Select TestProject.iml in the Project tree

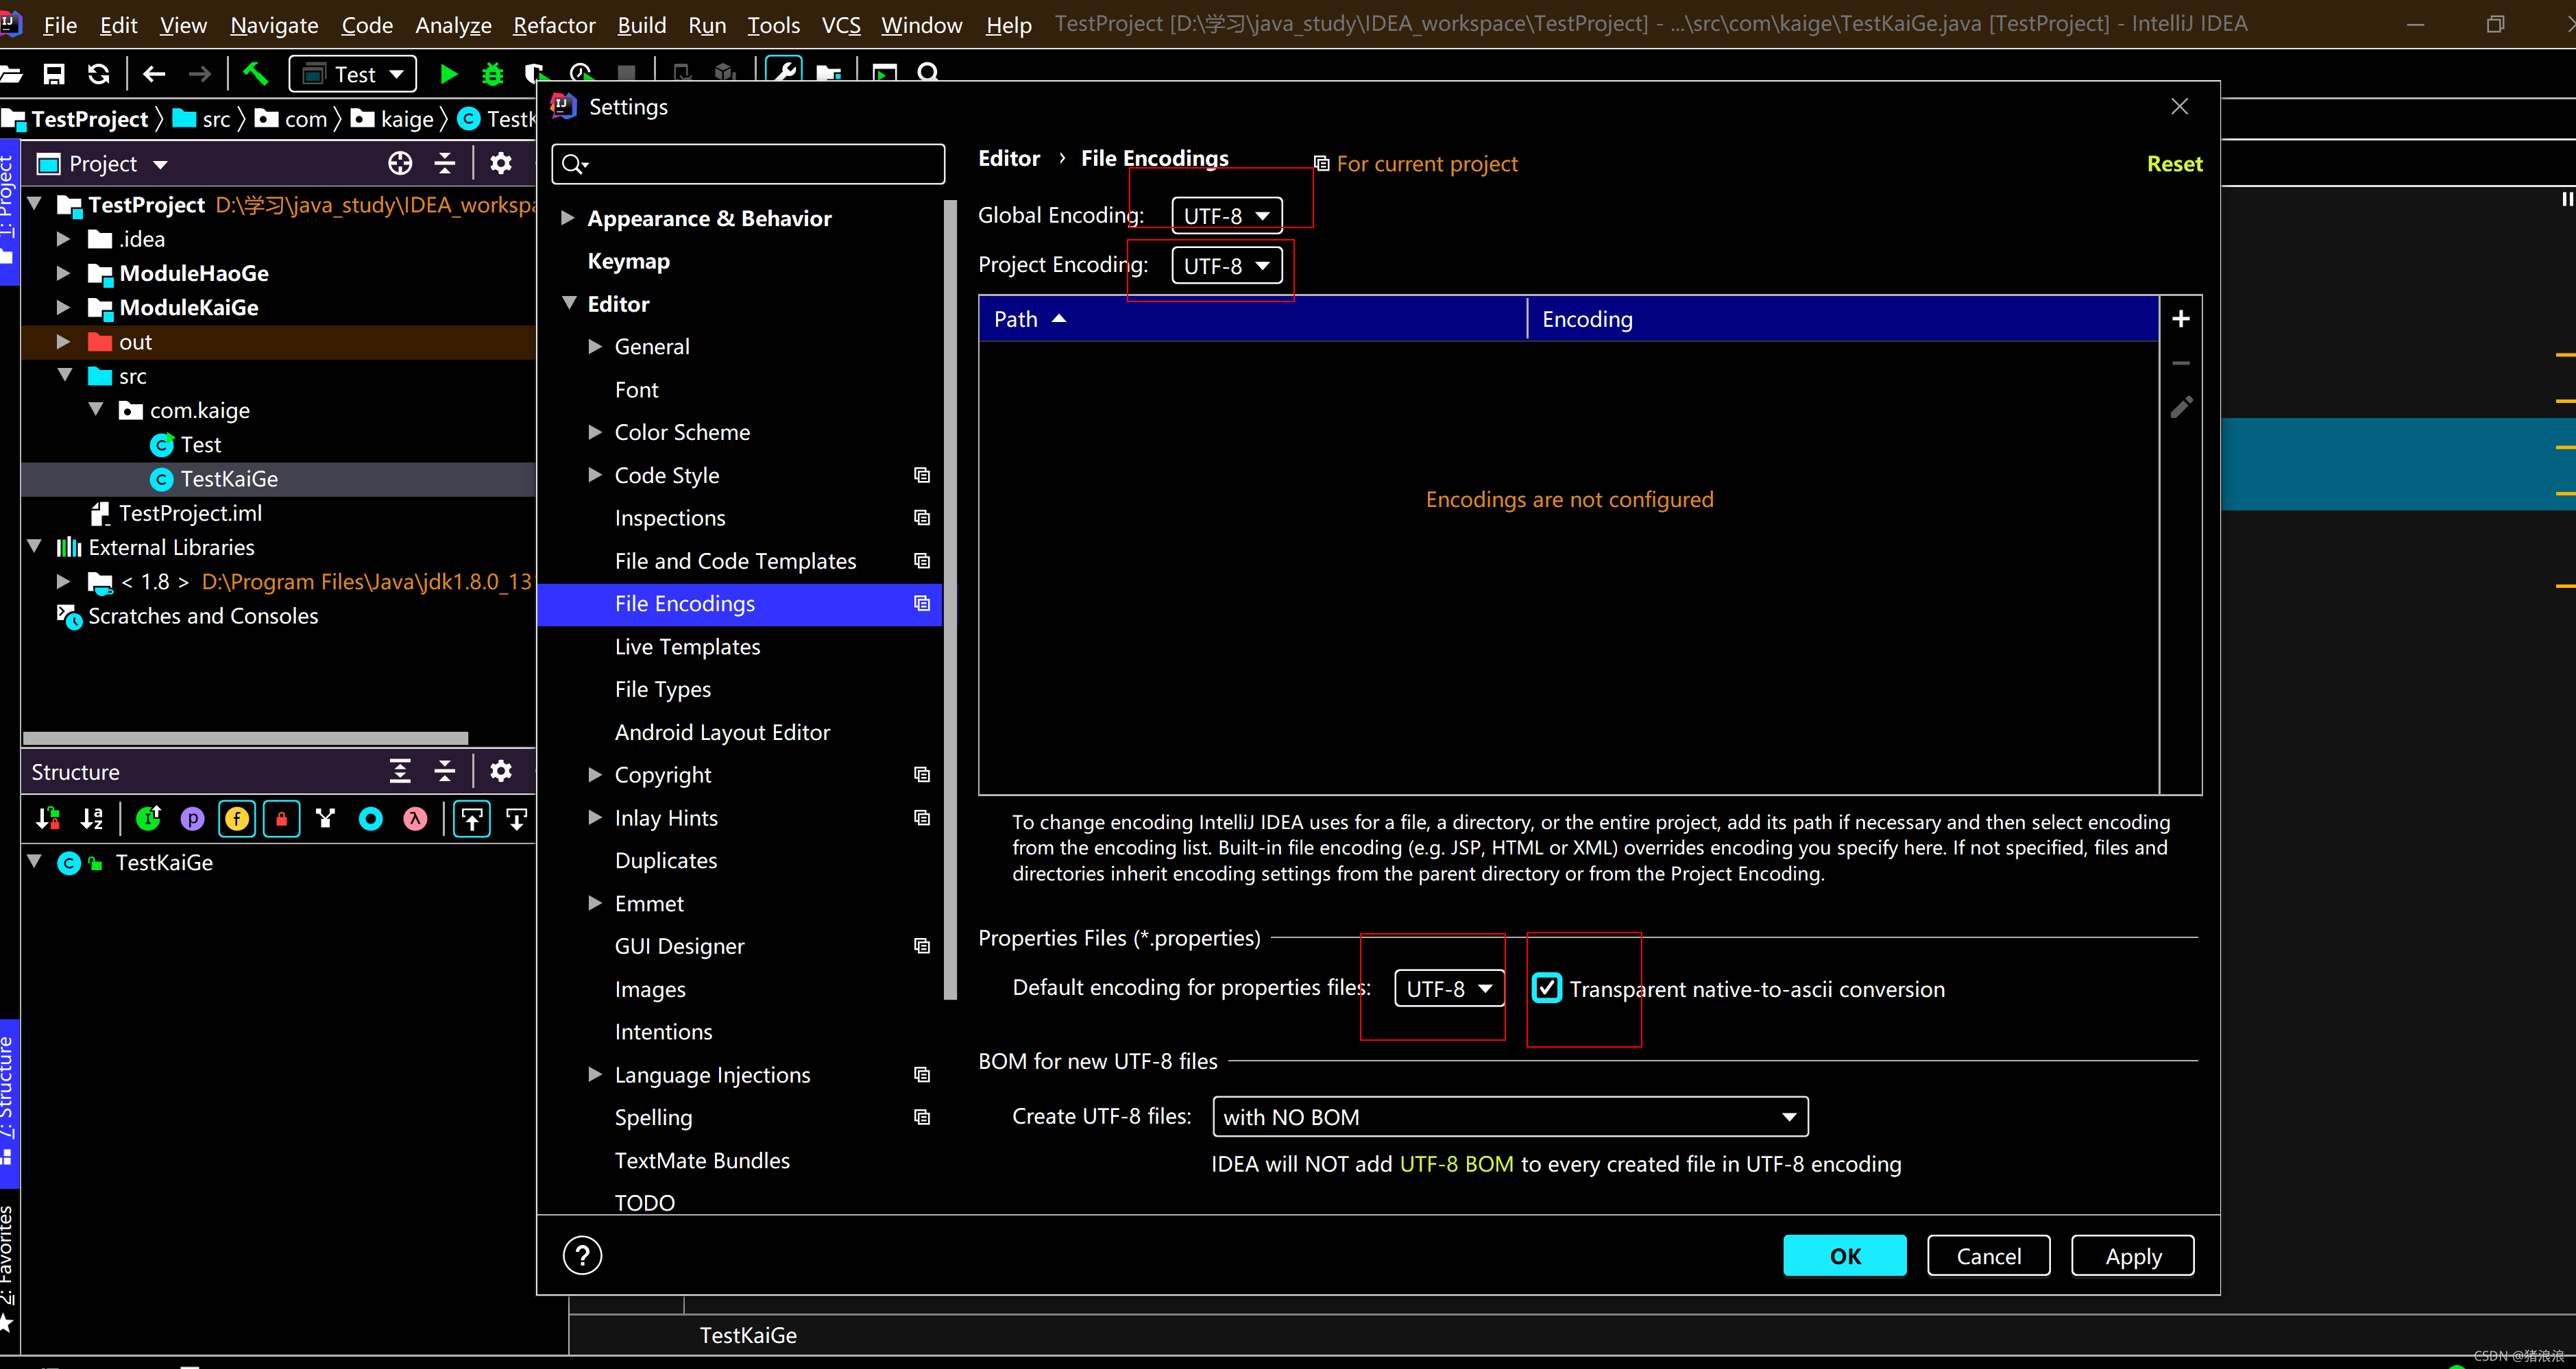(190, 513)
